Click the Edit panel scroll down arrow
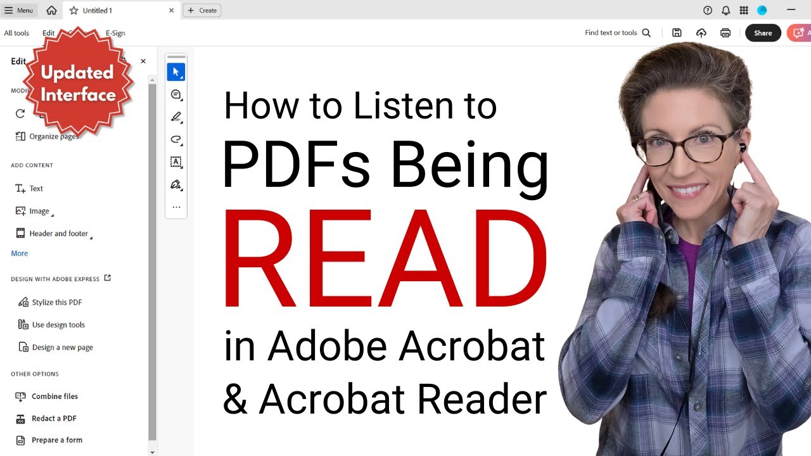This screenshot has height=456, width=811. [152, 452]
